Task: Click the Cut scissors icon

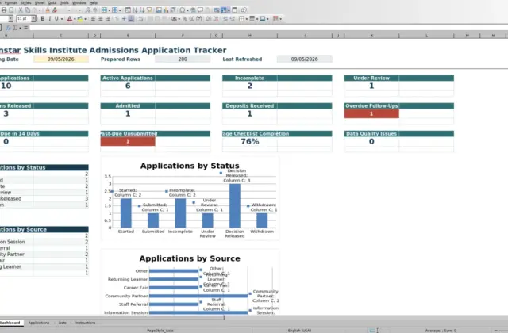Action: click(21, 10)
